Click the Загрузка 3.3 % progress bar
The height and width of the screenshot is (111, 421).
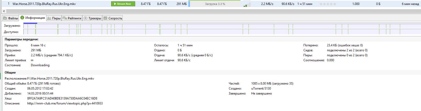pos(215,4)
